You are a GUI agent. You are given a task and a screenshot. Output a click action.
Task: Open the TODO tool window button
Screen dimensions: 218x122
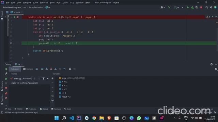tap(18, 109)
